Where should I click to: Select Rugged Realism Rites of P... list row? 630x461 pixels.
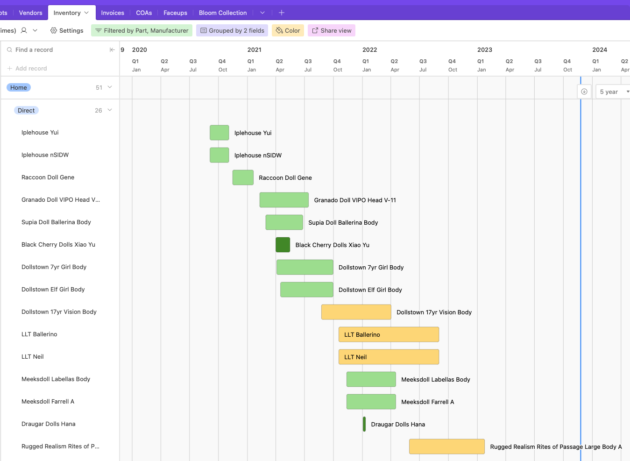pos(60,447)
